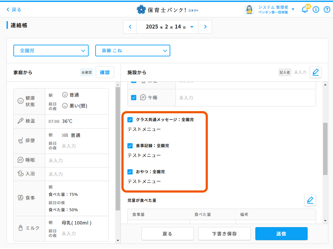Open the information circle icon
The height and width of the screenshot is (249, 333).
click(x=316, y=10)
